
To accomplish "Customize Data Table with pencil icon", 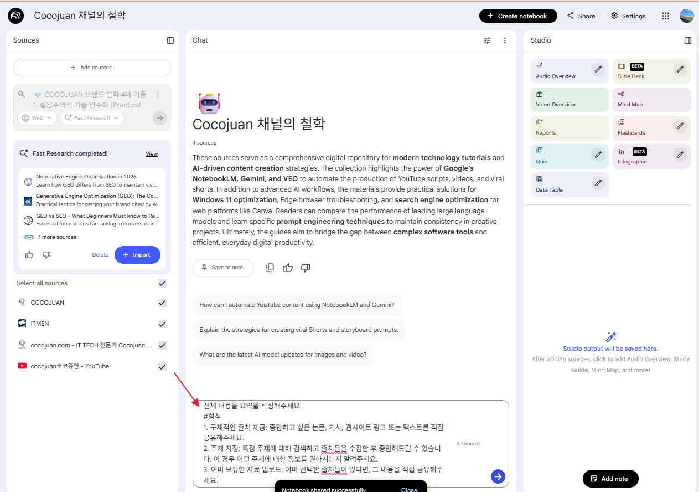I will point(598,182).
